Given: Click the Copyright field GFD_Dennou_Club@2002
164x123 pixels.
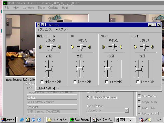Looking at the screenshot, I should click(x=52, y=111).
